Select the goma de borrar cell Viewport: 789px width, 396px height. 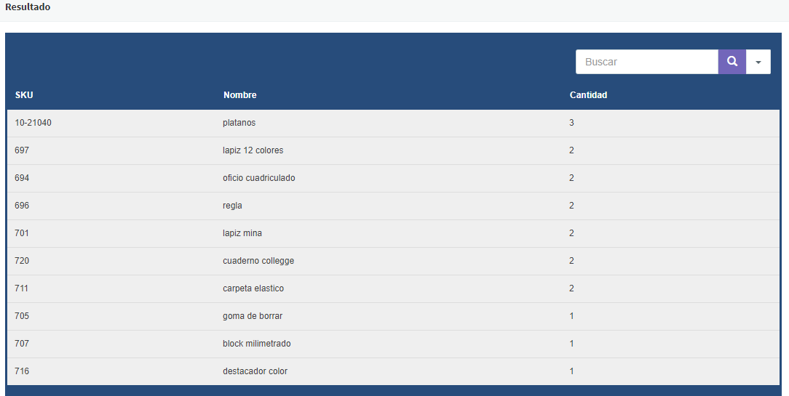253,316
